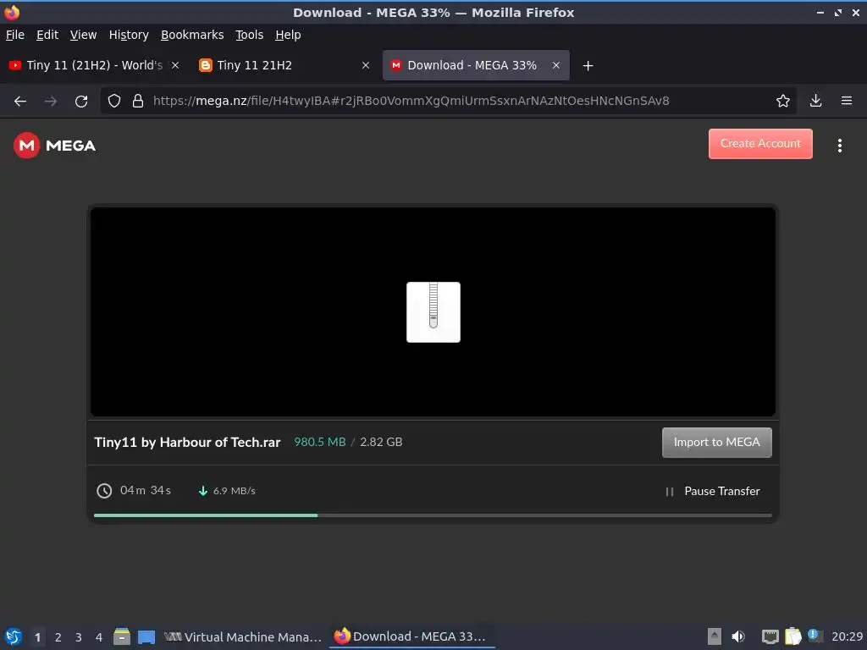The height and width of the screenshot is (650, 867).
Task: Open the Firefox hamburger application menu
Action: pyautogui.click(x=847, y=101)
